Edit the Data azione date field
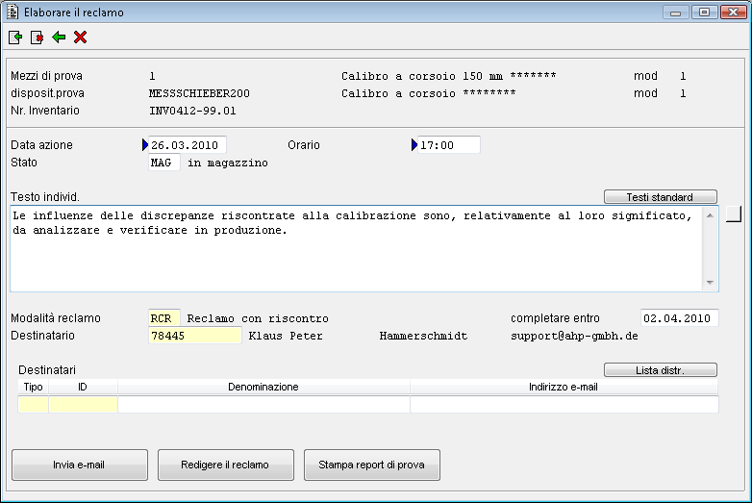This screenshot has height=503, width=752. pyautogui.click(x=188, y=145)
